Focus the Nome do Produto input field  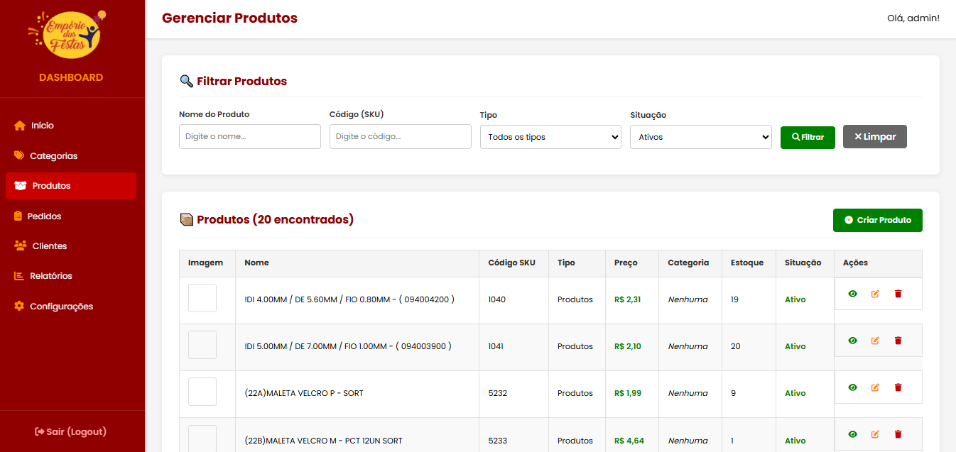[249, 137]
